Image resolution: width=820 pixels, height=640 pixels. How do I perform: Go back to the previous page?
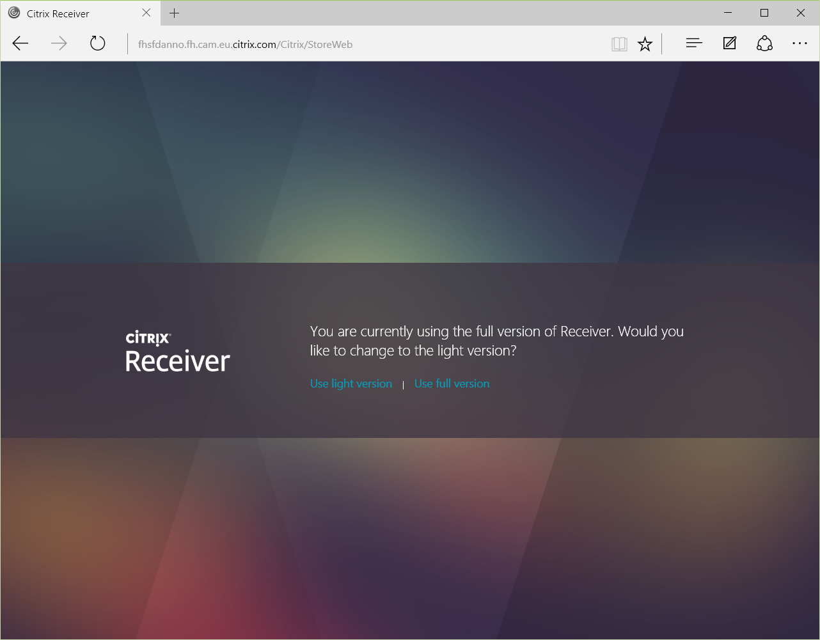click(x=20, y=43)
